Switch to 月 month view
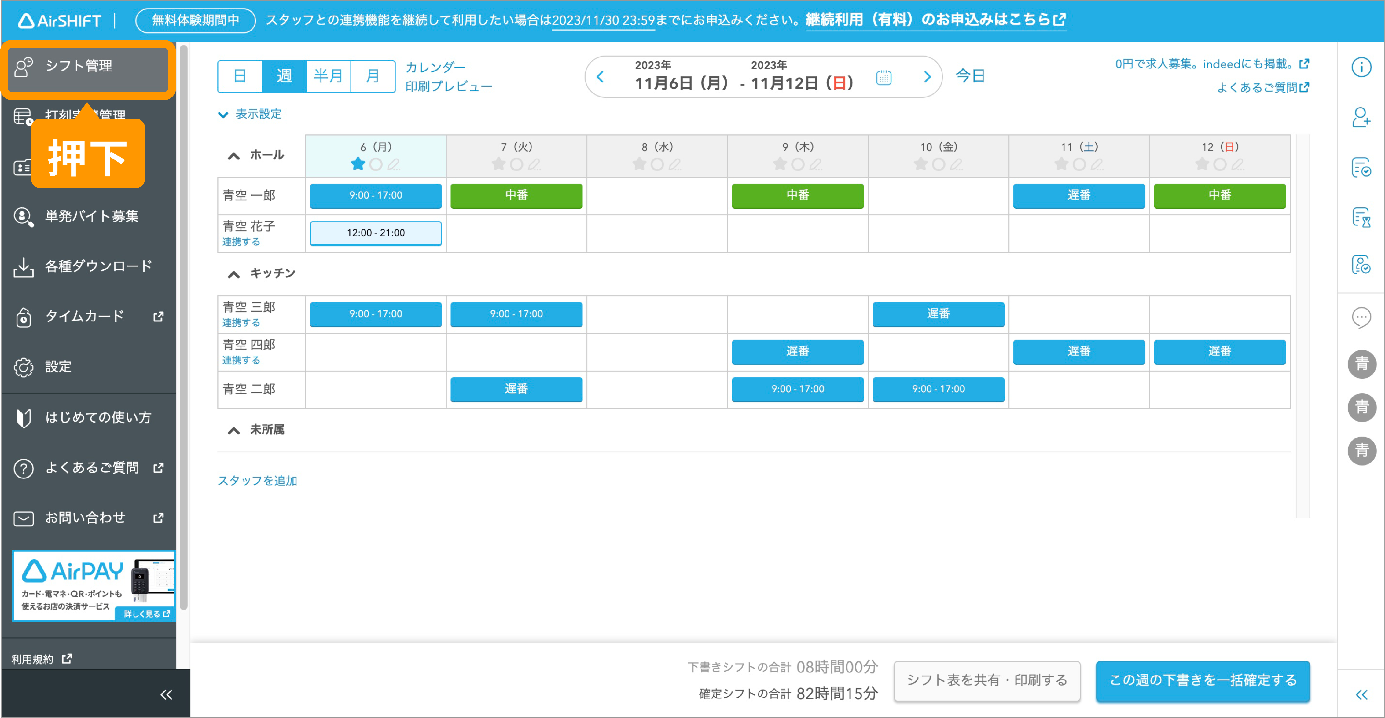Screen dimensions: 1385x718 coord(373,76)
